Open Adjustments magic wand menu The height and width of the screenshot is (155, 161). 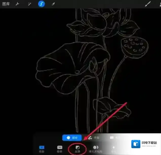(x=30, y=4)
